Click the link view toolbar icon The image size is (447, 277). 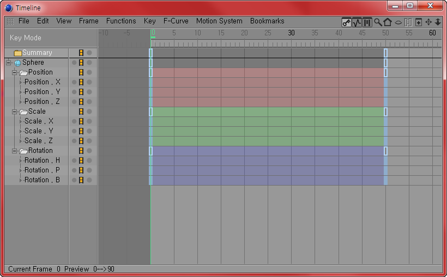point(408,22)
